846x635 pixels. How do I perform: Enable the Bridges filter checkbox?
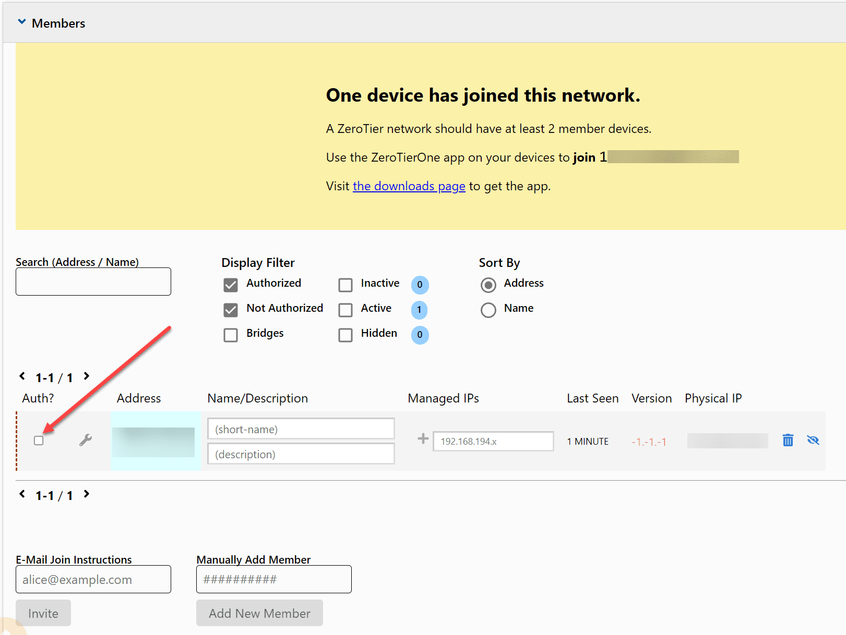pyautogui.click(x=231, y=335)
